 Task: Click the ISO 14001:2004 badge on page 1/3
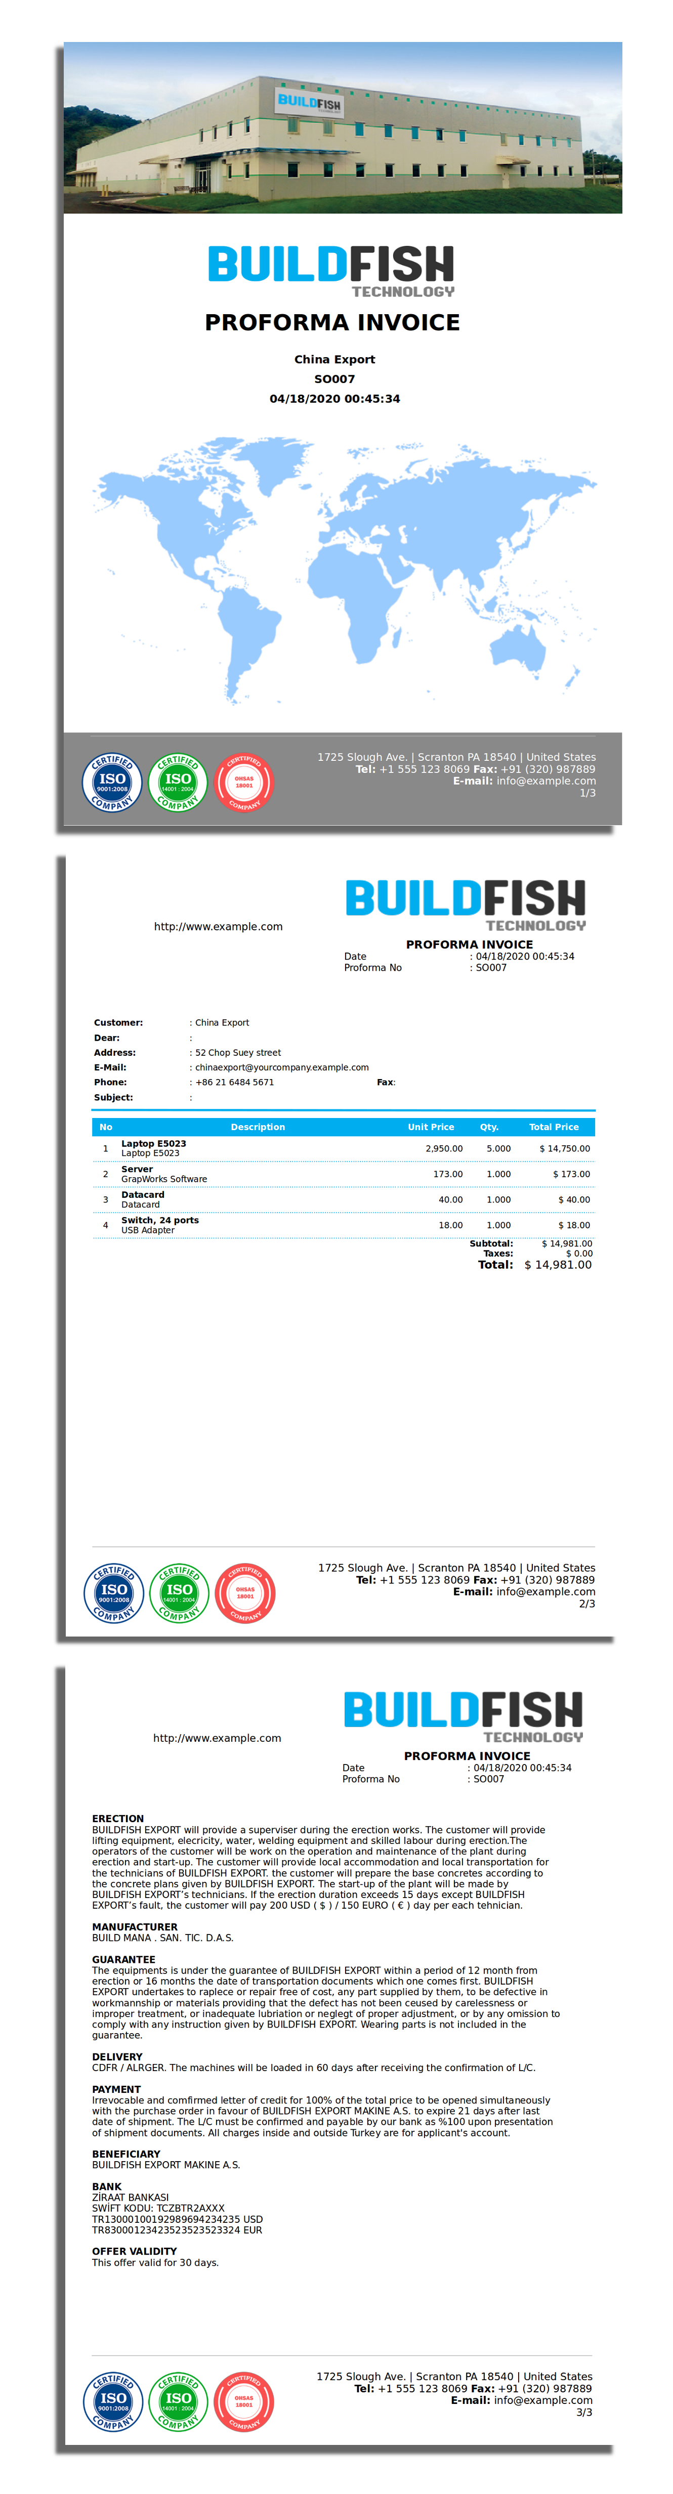point(178,782)
